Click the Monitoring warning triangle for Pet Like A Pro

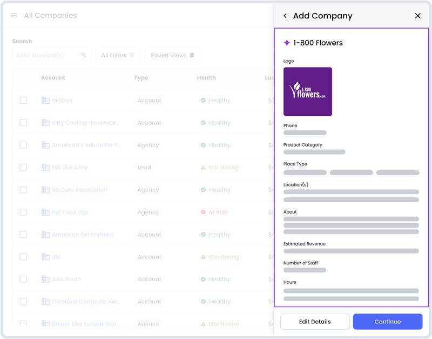click(x=203, y=167)
